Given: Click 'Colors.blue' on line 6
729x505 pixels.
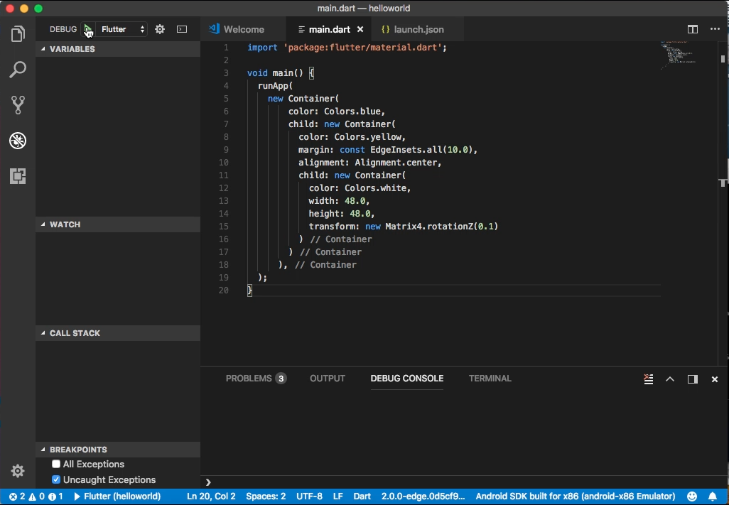Looking at the screenshot, I should point(352,112).
